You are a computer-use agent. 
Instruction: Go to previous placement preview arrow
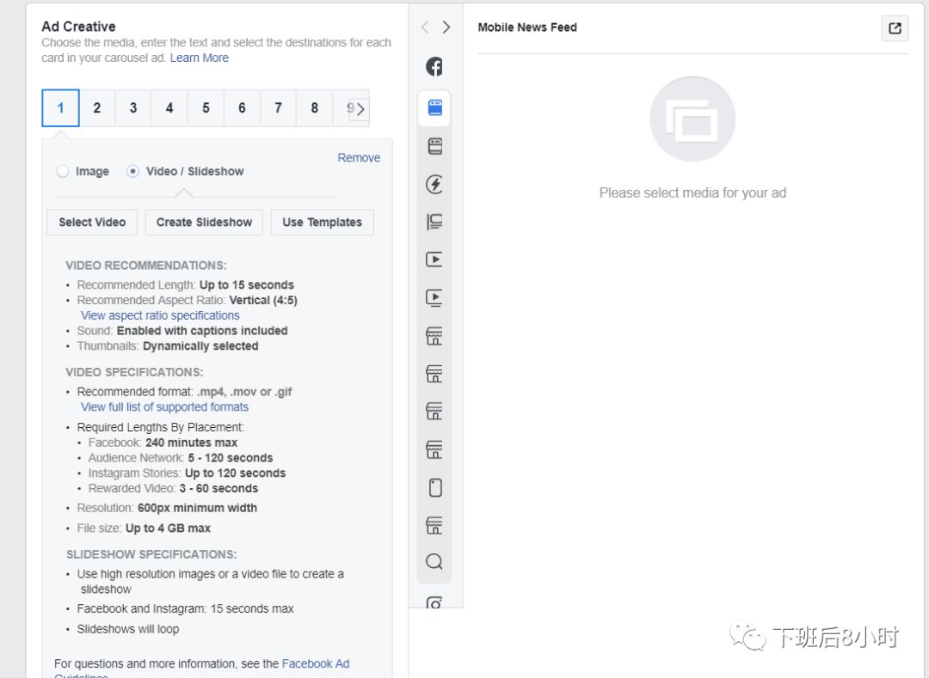point(425,27)
